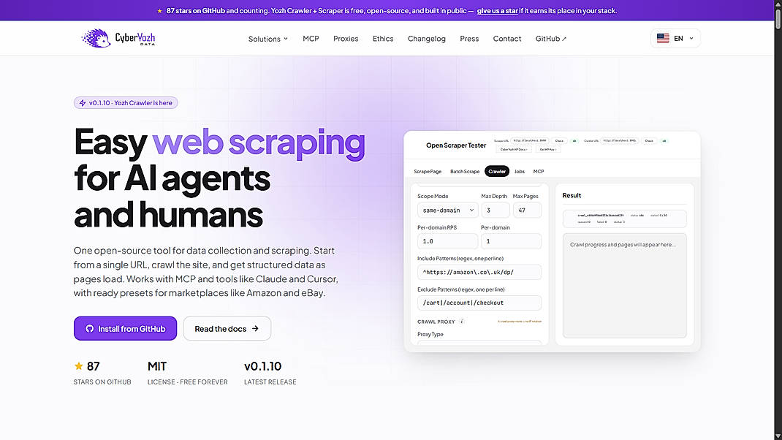Open the Contact page
This screenshot has height=440, width=782.
[507, 39]
